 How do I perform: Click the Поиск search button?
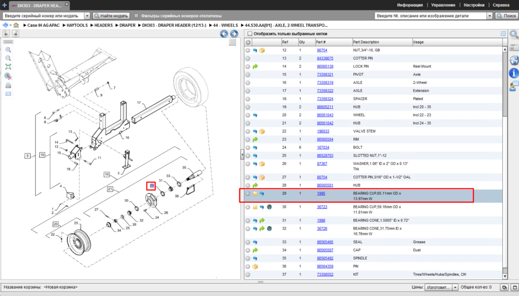click(x=506, y=16)
